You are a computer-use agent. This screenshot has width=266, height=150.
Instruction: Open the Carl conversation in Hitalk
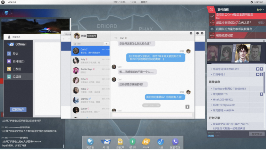coord(90,51)
